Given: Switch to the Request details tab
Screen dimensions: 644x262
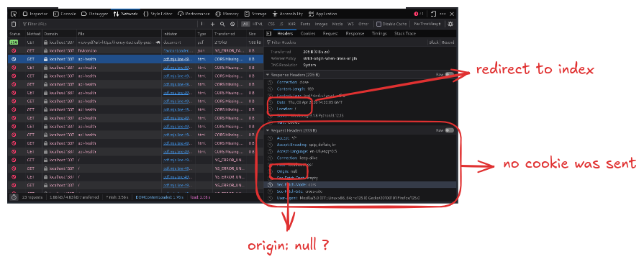Looking at the screenshot, I should point(330,34).
